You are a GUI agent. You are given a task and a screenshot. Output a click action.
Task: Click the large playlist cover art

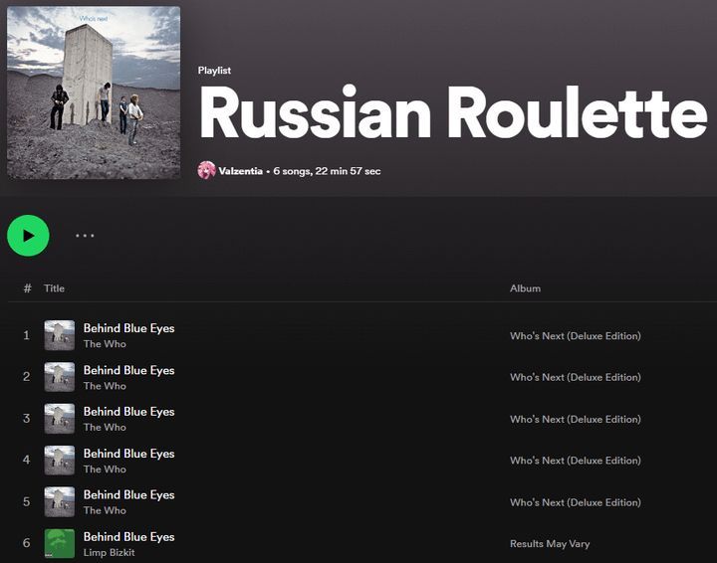[94, 93]
